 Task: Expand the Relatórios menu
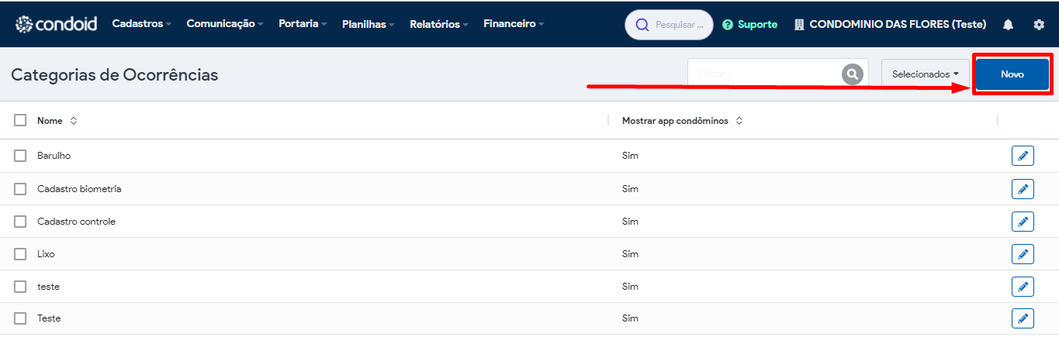(x=439, y=24)
